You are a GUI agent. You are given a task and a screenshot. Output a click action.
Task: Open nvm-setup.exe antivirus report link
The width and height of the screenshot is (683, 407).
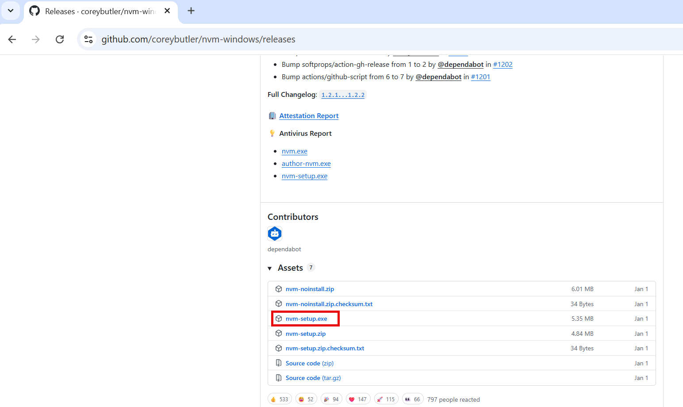point(304,176)
